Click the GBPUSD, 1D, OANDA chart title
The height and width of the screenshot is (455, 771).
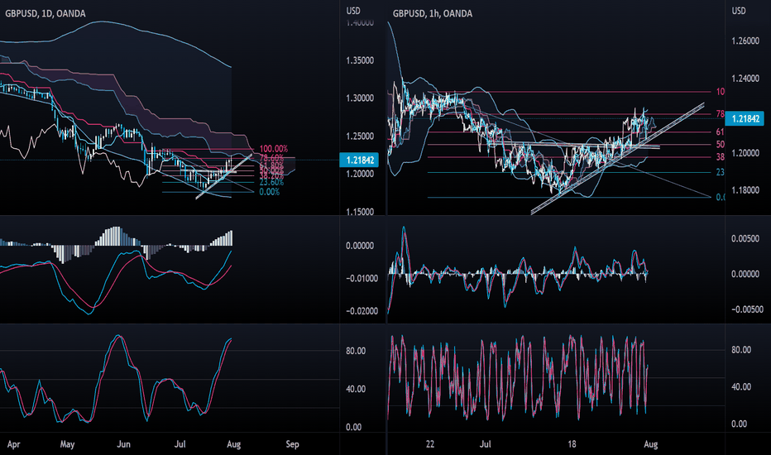pos(45,14)
